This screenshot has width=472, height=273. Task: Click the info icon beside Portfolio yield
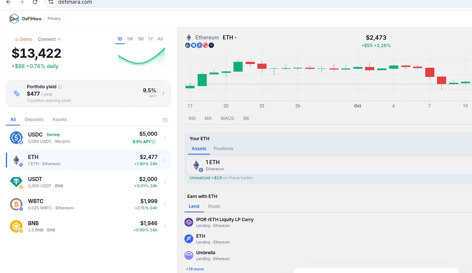pos(60,87)
